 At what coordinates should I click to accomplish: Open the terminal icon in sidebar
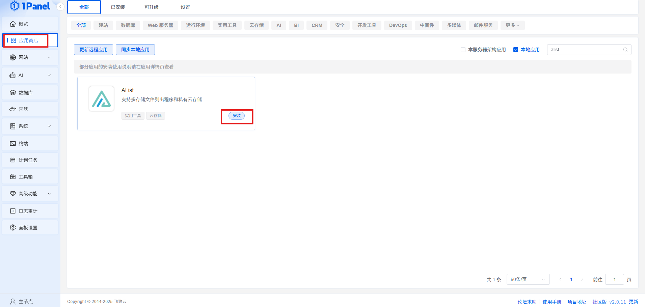[13, 143]
